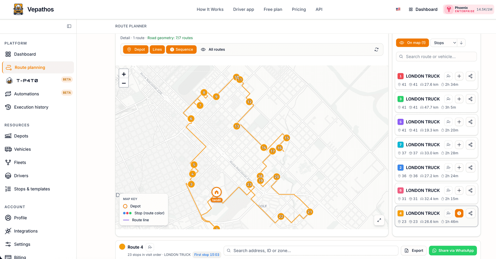Remove route 4 from map highlight
The width and height of the screenshot is (496, 259).
point(459,213)
